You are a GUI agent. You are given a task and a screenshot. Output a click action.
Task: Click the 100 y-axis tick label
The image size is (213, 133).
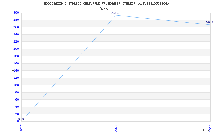(x=16, y=85)
